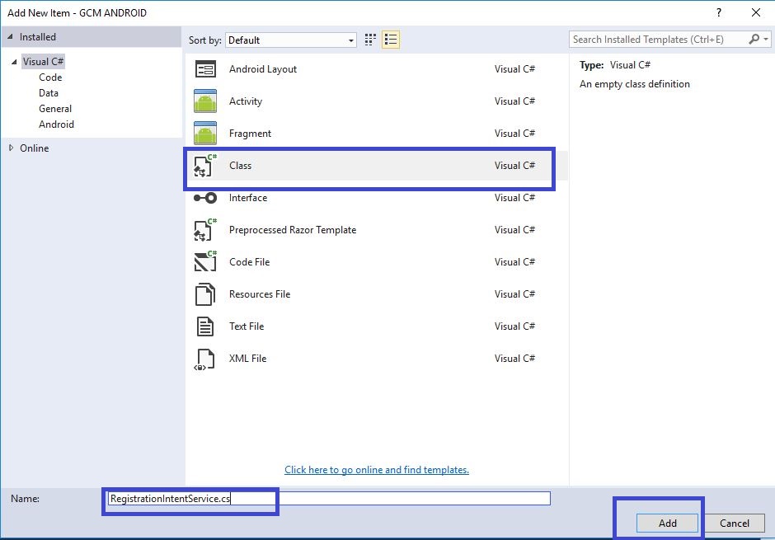Select the Interface template icon

click(205, 198)
